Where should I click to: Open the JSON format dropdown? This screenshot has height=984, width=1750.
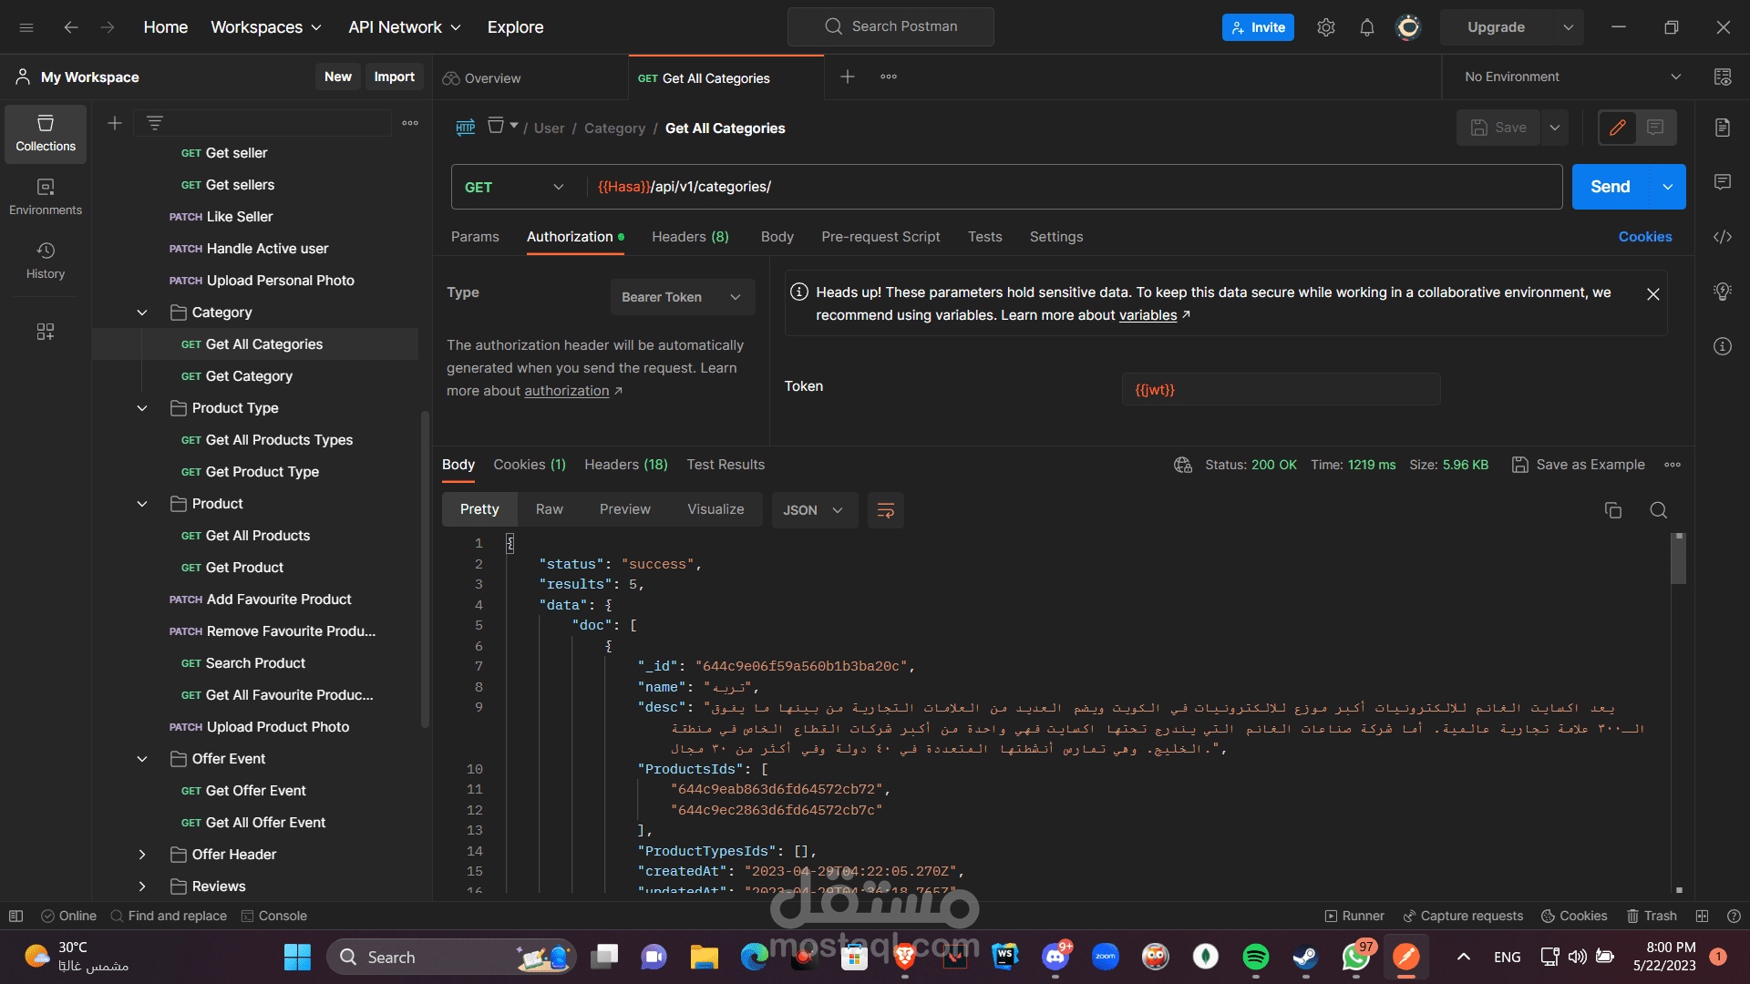tap(814, 510)
